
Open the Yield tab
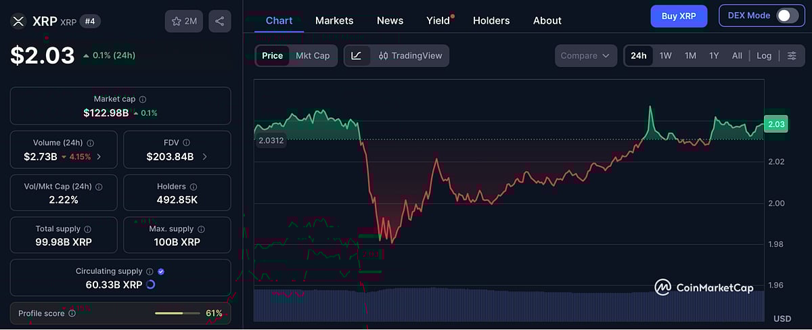click(x=438, y=20)
